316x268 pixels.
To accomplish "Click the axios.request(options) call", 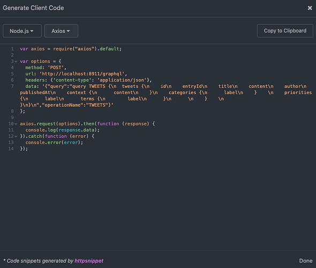I will point(50,124).
